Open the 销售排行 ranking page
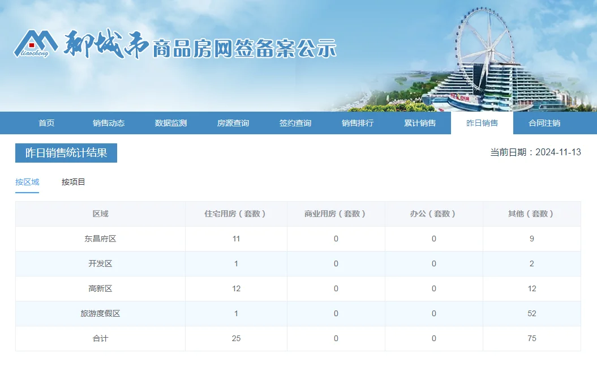 pyautogui.click(x=358, y=123)
